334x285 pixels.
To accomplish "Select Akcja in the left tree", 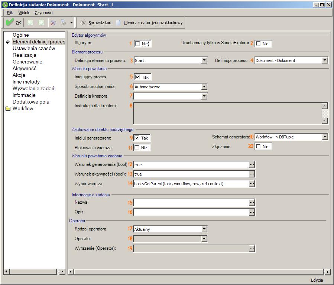I will 19,75.
